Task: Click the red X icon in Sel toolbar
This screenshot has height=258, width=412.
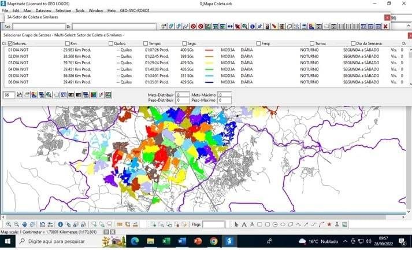Action: tap(385, 27)
